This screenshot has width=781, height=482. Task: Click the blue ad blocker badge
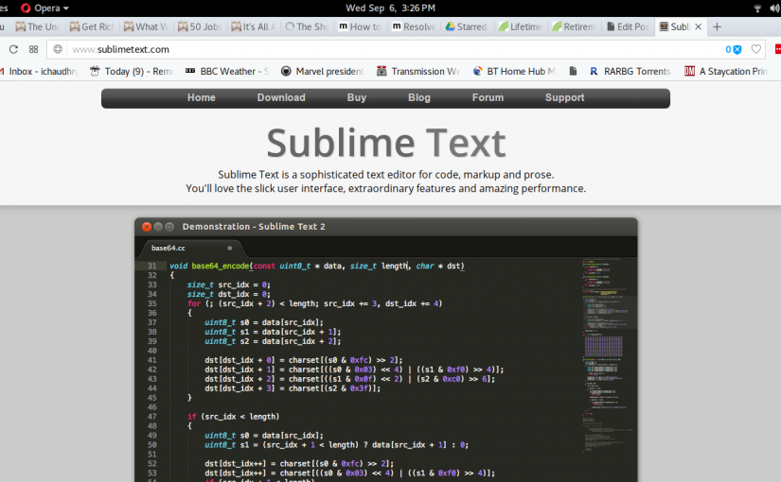click(735, 49)
